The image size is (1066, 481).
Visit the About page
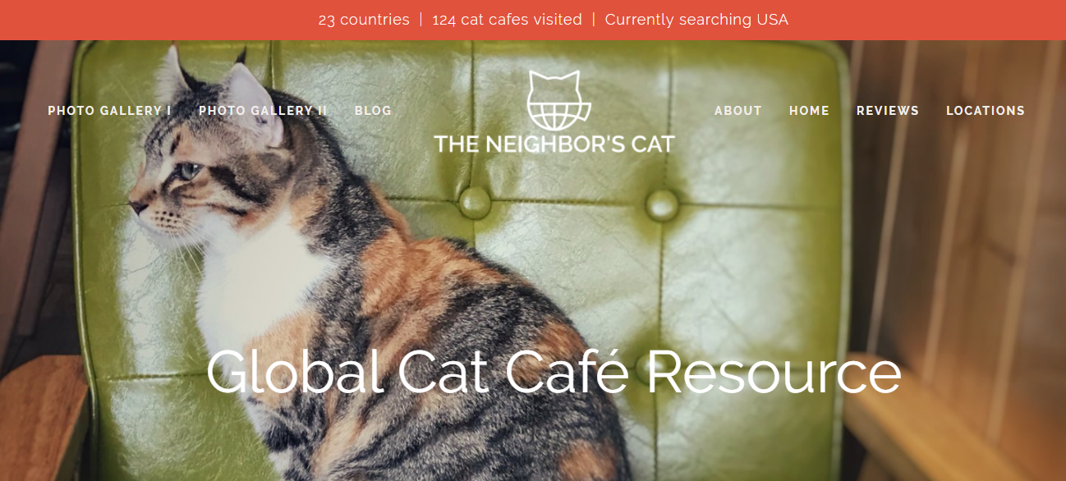pyautogui.click(x=738, y=111)
